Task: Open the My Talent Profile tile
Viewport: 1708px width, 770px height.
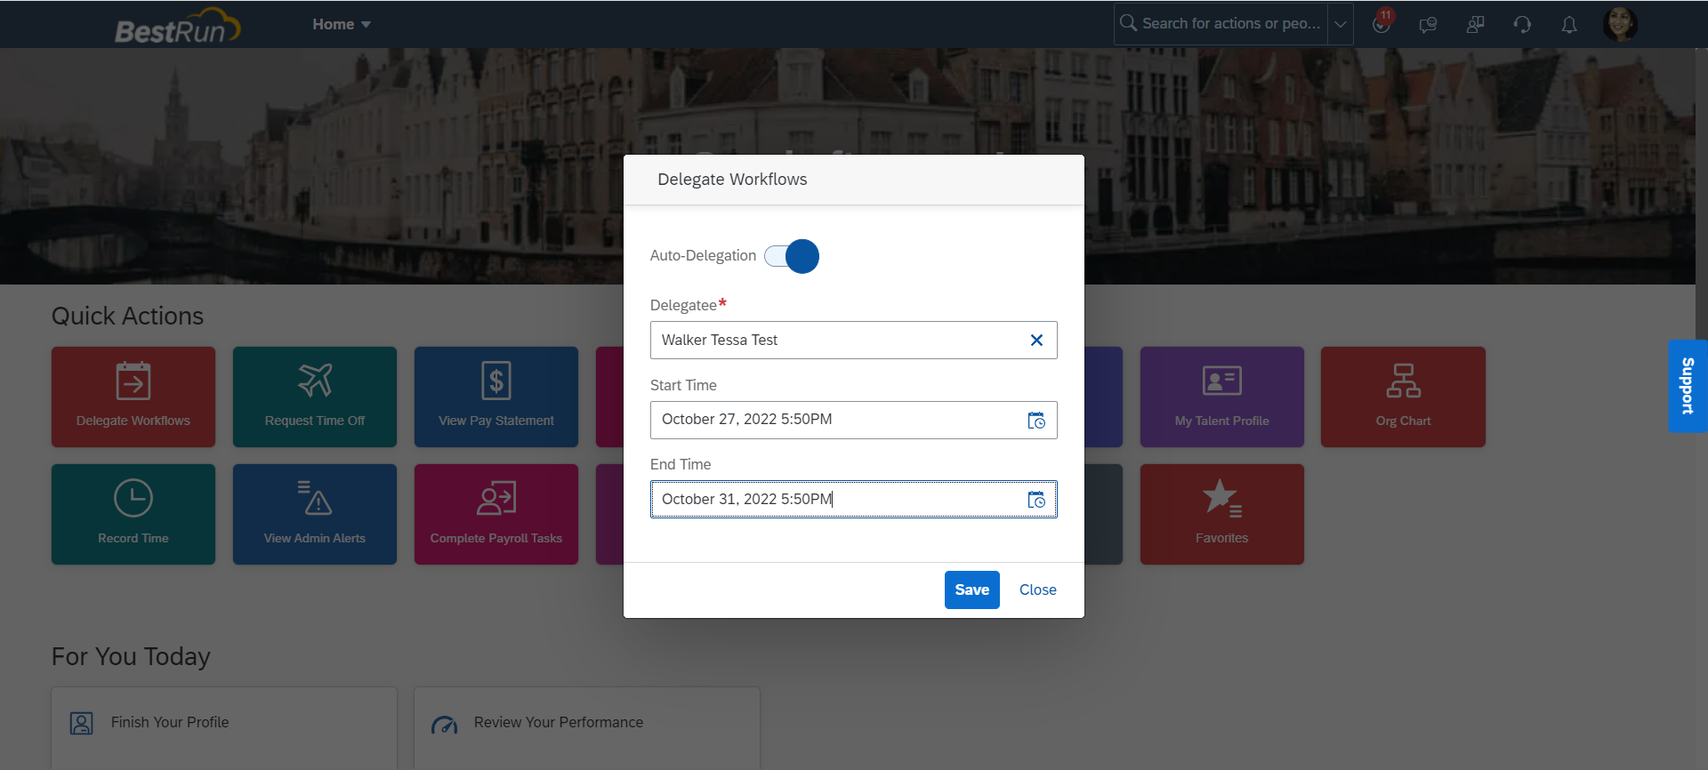Action: pos(1222,397)
